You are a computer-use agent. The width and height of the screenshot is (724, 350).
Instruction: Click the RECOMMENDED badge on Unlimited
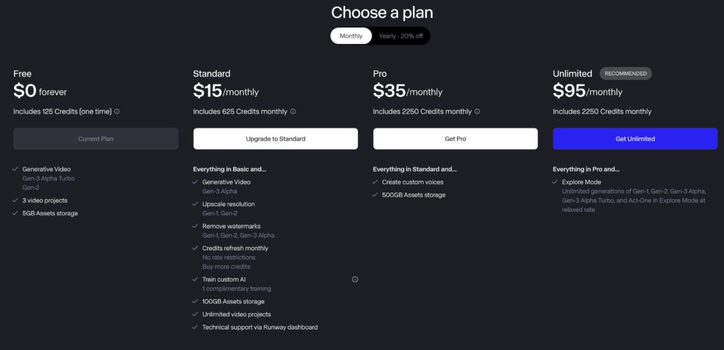[x=626, y=73]
